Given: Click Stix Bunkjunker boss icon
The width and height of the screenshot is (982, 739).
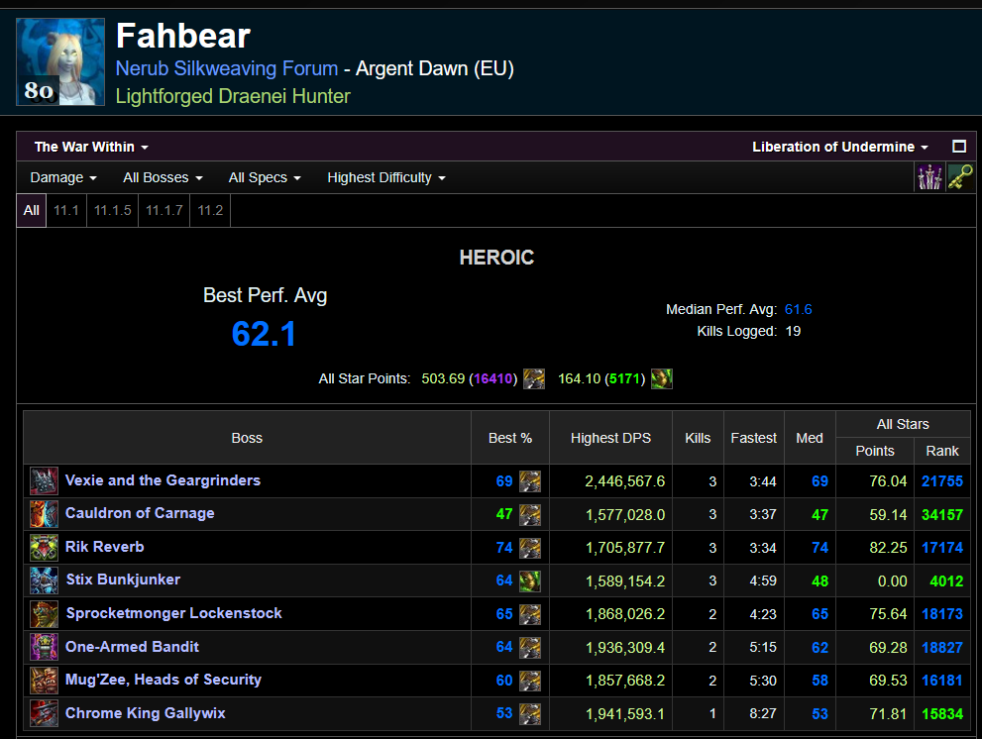Looking at the screenshot, I should [x=44, y=581].
